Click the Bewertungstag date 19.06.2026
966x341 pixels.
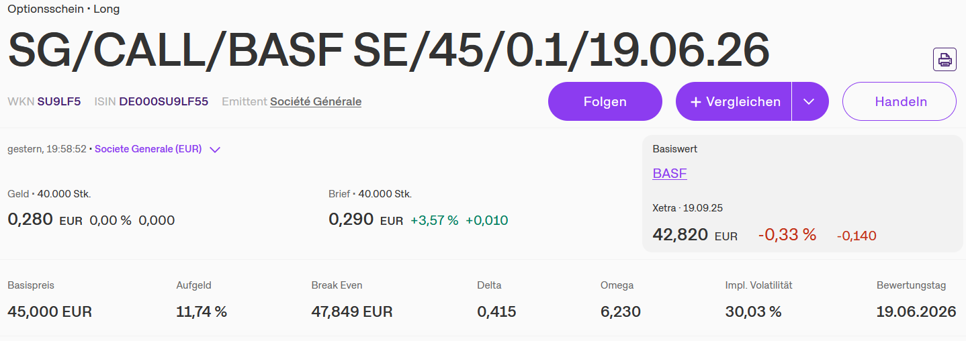[916, 312]
